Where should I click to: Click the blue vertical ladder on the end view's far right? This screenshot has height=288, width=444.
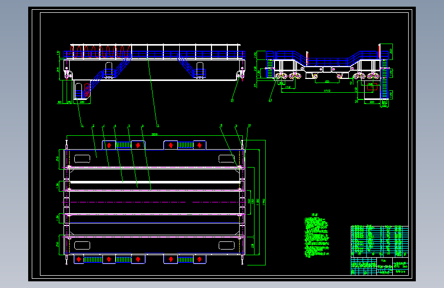point(384,79)
